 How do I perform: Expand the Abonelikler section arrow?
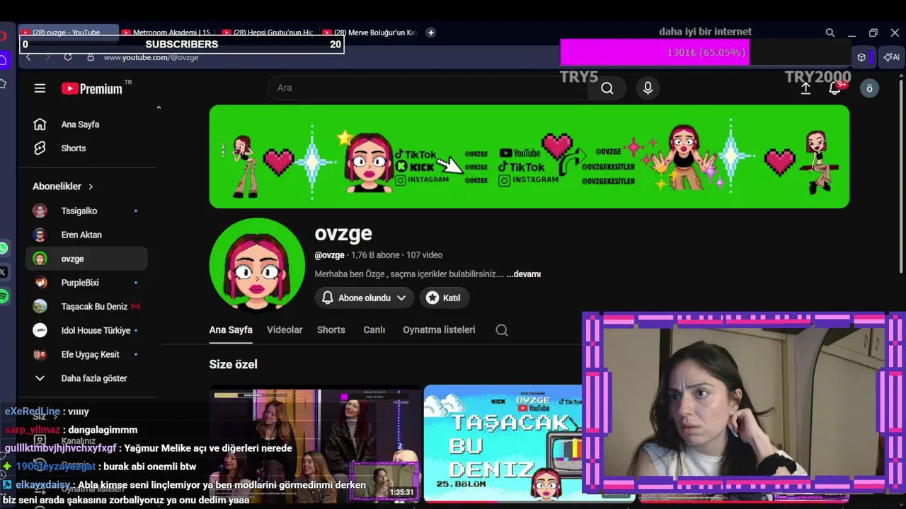click(91, 187)
